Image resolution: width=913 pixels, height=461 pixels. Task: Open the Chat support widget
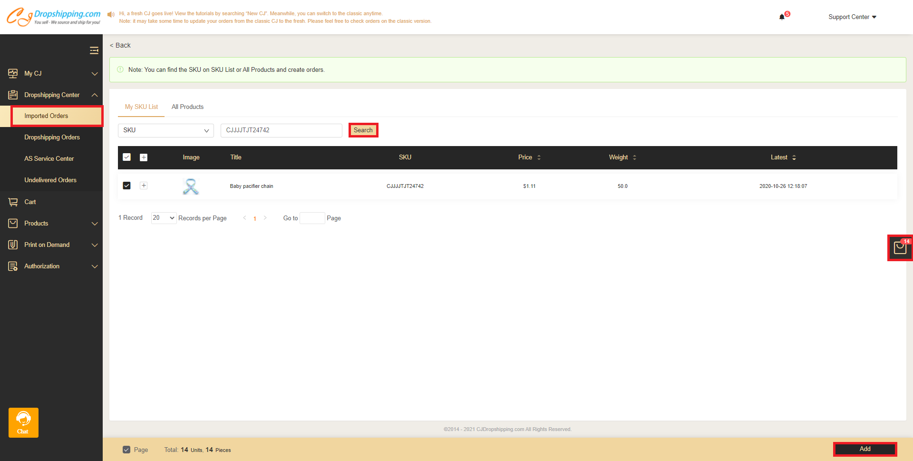tap(23, 422)
